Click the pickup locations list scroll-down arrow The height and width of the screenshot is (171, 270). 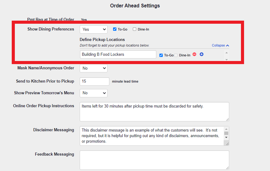tap(227, 59)
